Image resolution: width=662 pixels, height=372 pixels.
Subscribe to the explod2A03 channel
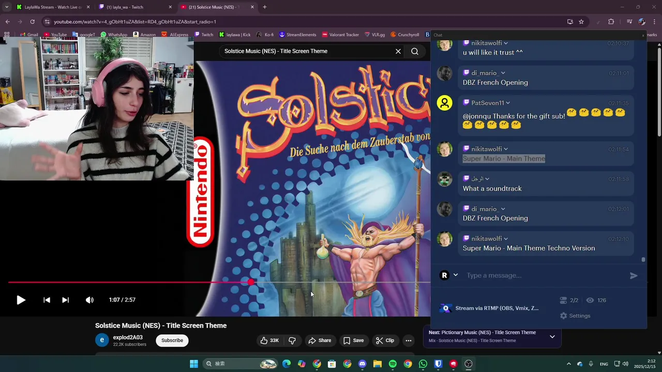click(172, 340)
